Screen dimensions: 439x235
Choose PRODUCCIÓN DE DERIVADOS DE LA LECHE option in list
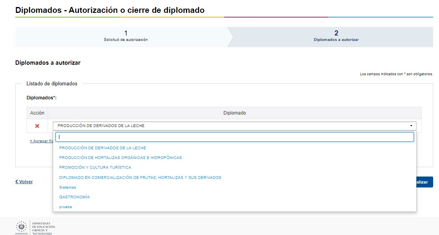(x=102, y=148)
